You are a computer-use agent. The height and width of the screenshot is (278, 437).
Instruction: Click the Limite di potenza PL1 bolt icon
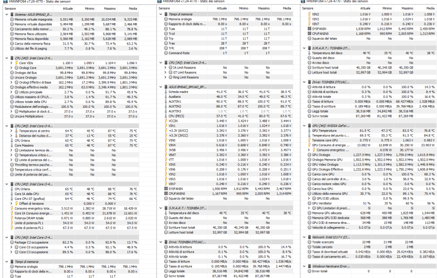click(x=12, y=223)
